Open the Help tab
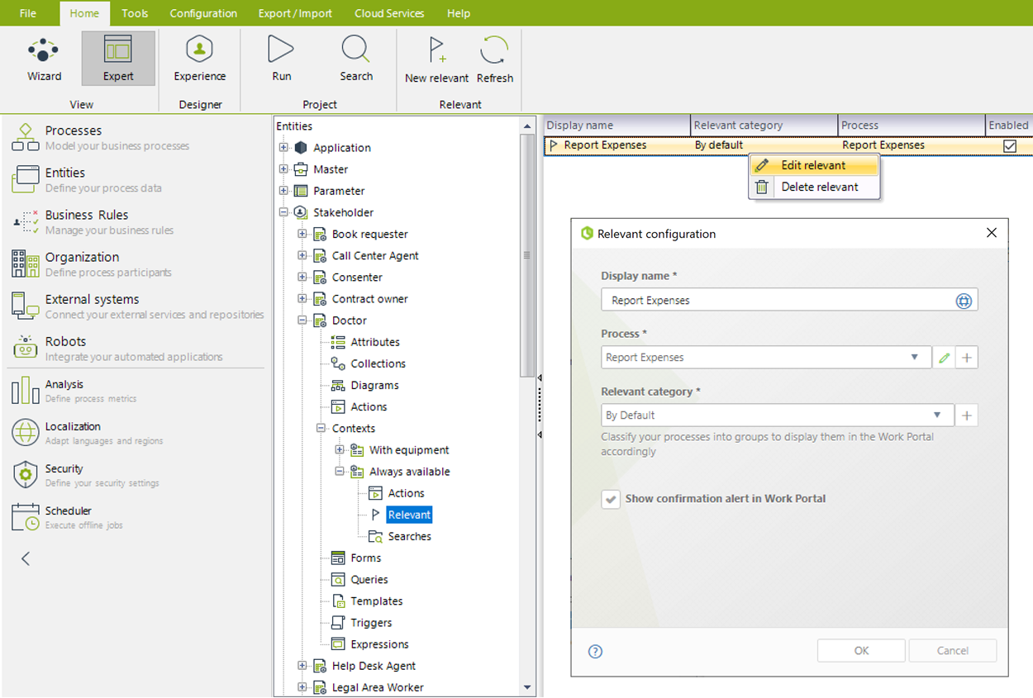 point(459,13)
